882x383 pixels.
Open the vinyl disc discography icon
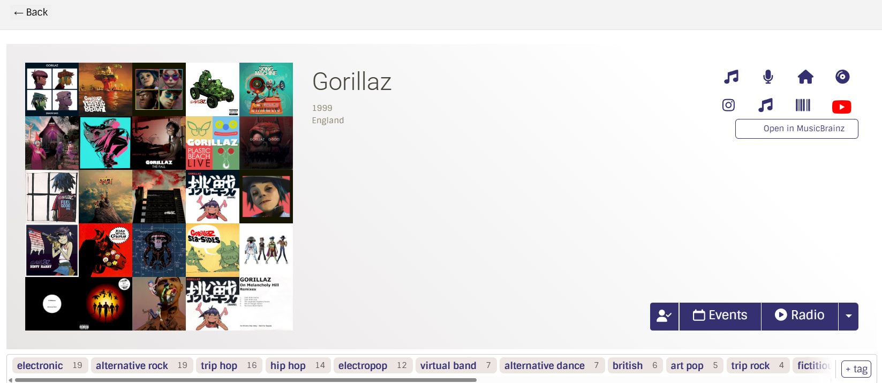(x=842, y=77)
